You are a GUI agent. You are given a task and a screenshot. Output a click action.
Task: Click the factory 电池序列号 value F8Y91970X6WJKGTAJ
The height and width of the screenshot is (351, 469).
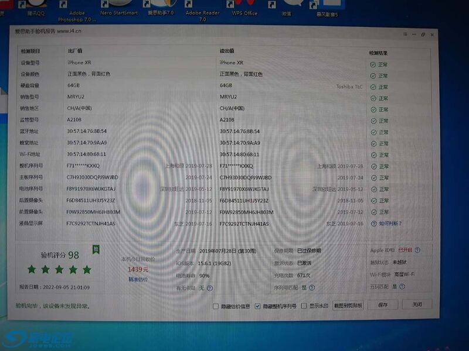91,188
